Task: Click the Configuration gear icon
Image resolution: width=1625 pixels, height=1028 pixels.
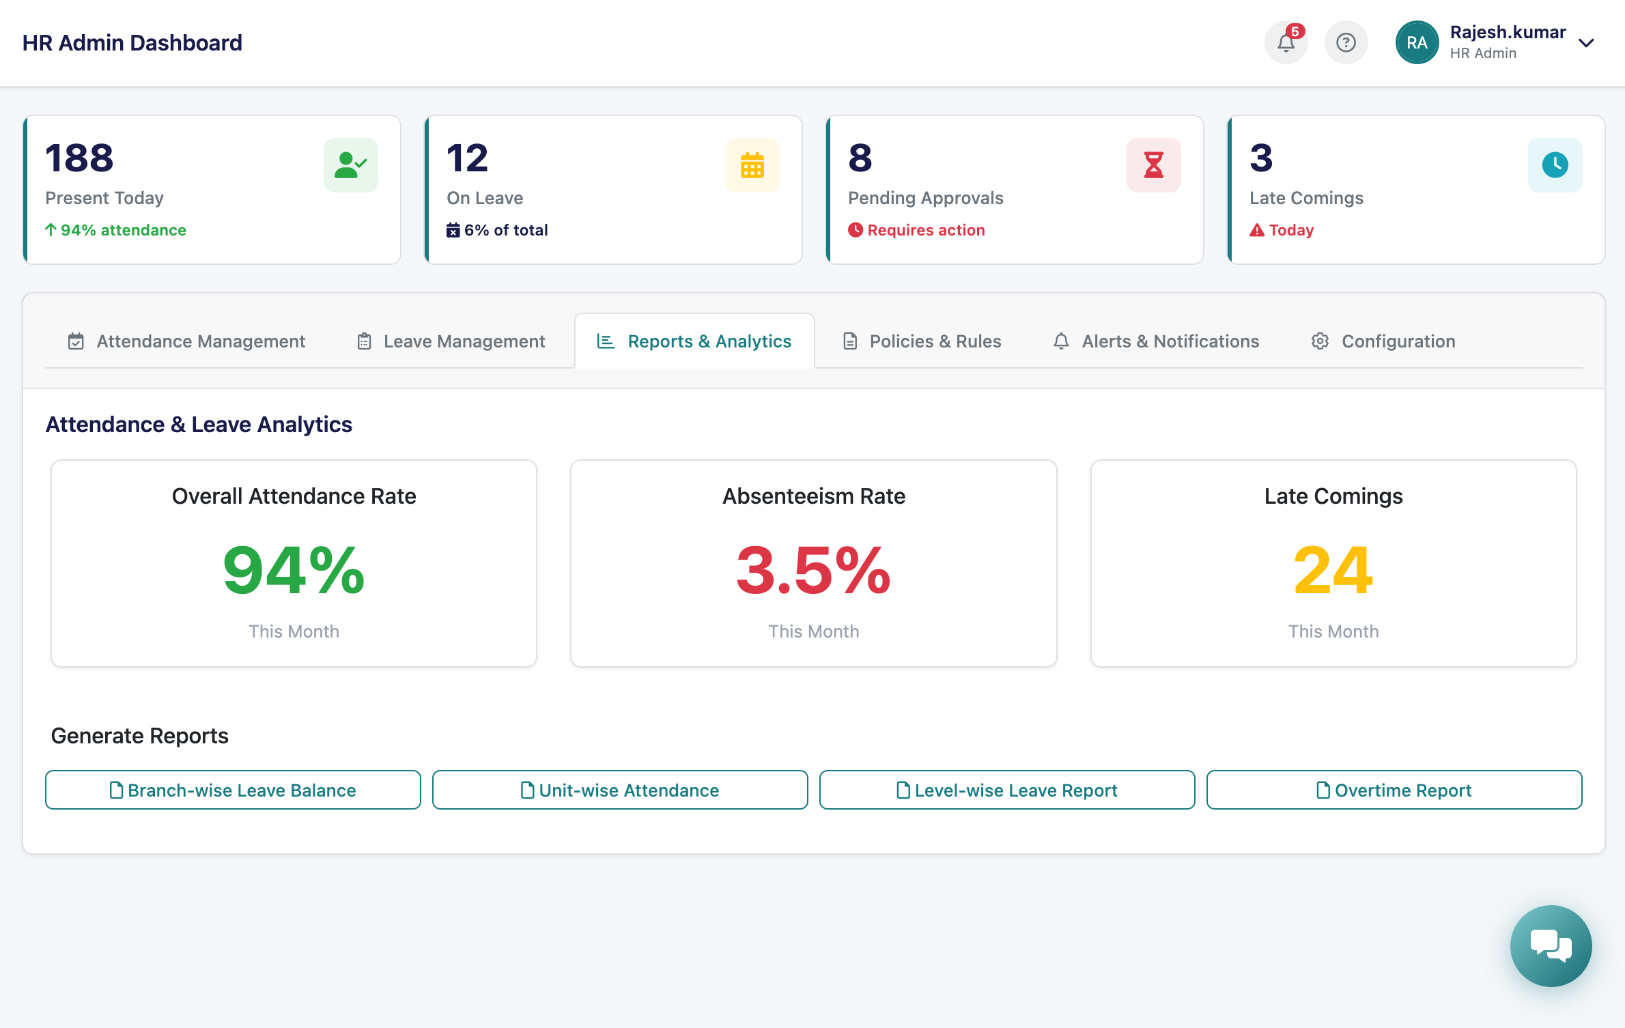Action: [1320, 341]
